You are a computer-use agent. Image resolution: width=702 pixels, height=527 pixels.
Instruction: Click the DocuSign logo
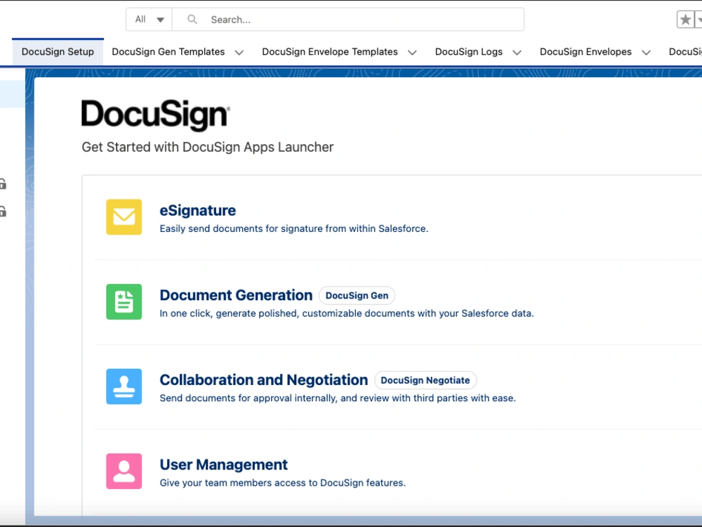coord(155,114)
